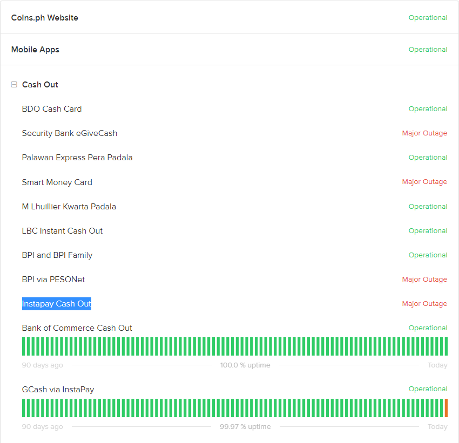Click Operational status for LBC Instant Cash Out
The image size is (459, 443).
coord(428,231)
